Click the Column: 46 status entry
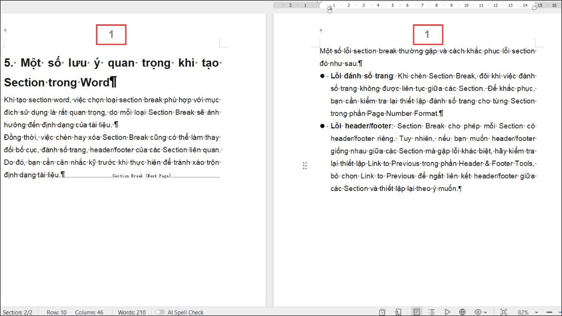562x316 pixels. pos(89,312)
